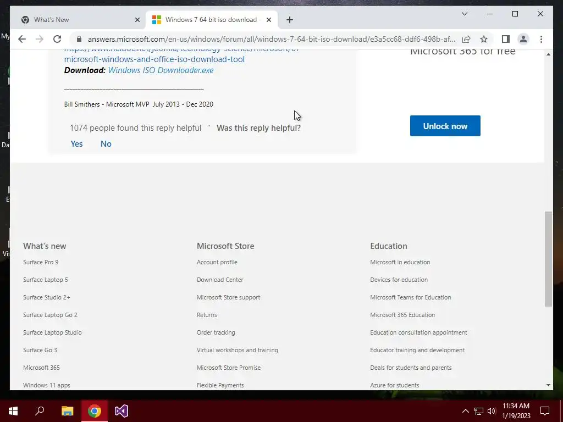
Task: Click the page vertical scrollbar thumb
Action: tap(548, 259)
